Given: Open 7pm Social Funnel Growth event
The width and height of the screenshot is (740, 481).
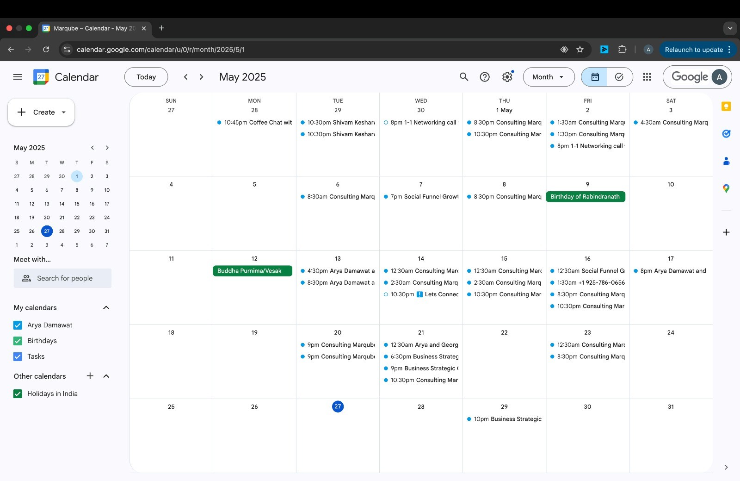Looking at the screenshot, I should pos(421,196).
